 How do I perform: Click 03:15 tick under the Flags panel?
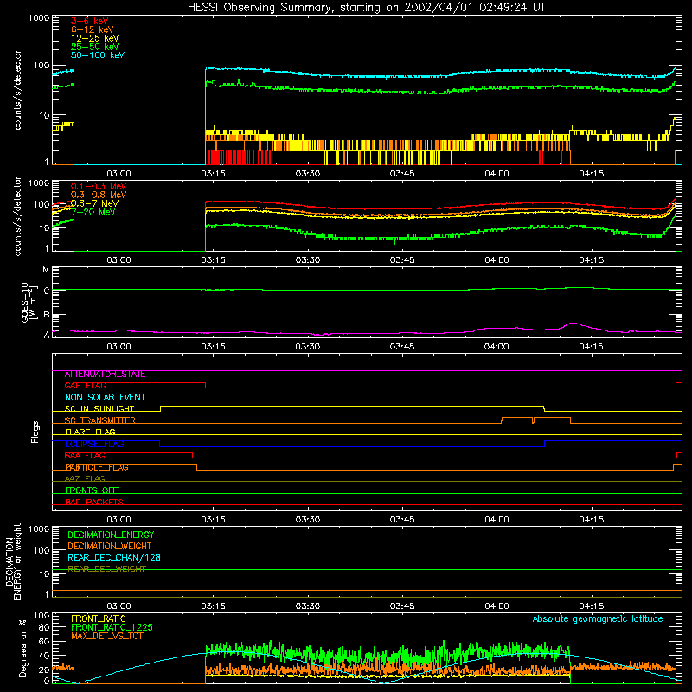click(213, 520)
